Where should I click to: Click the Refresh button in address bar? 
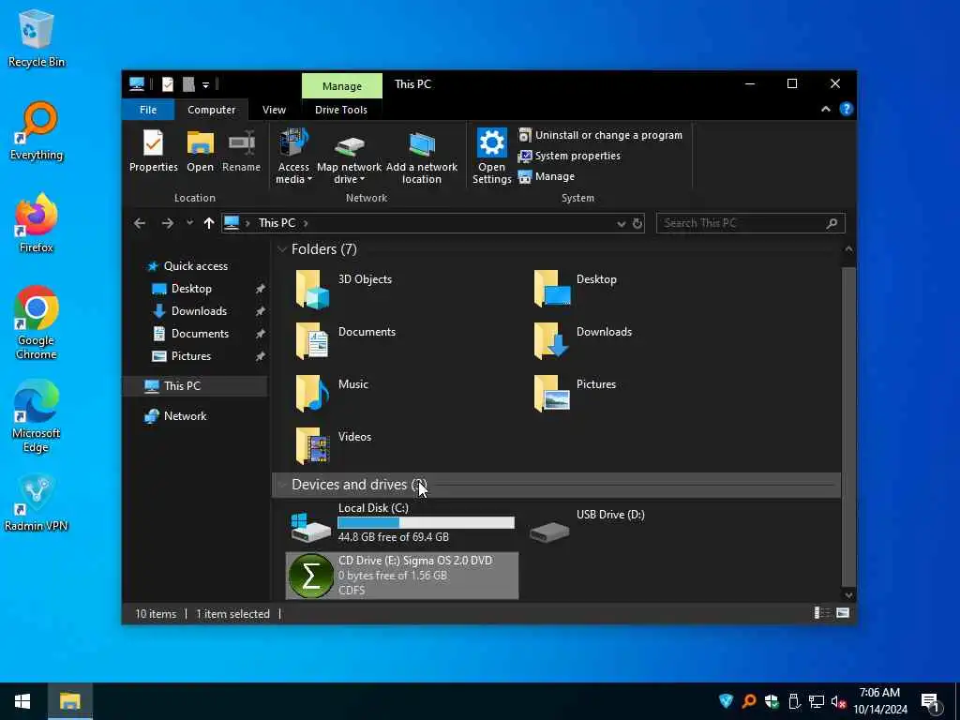tap(637, 223)
